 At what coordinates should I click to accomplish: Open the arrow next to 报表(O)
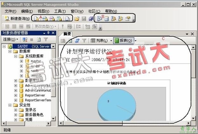click(135, 41)
